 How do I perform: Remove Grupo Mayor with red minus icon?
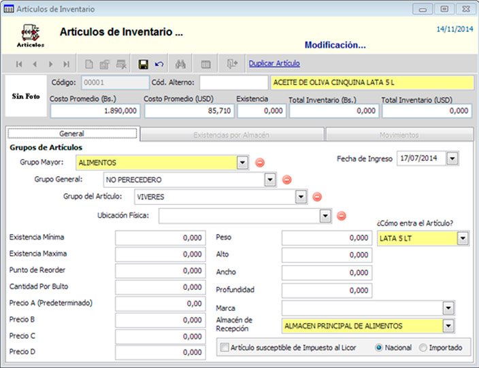[260, 163]
